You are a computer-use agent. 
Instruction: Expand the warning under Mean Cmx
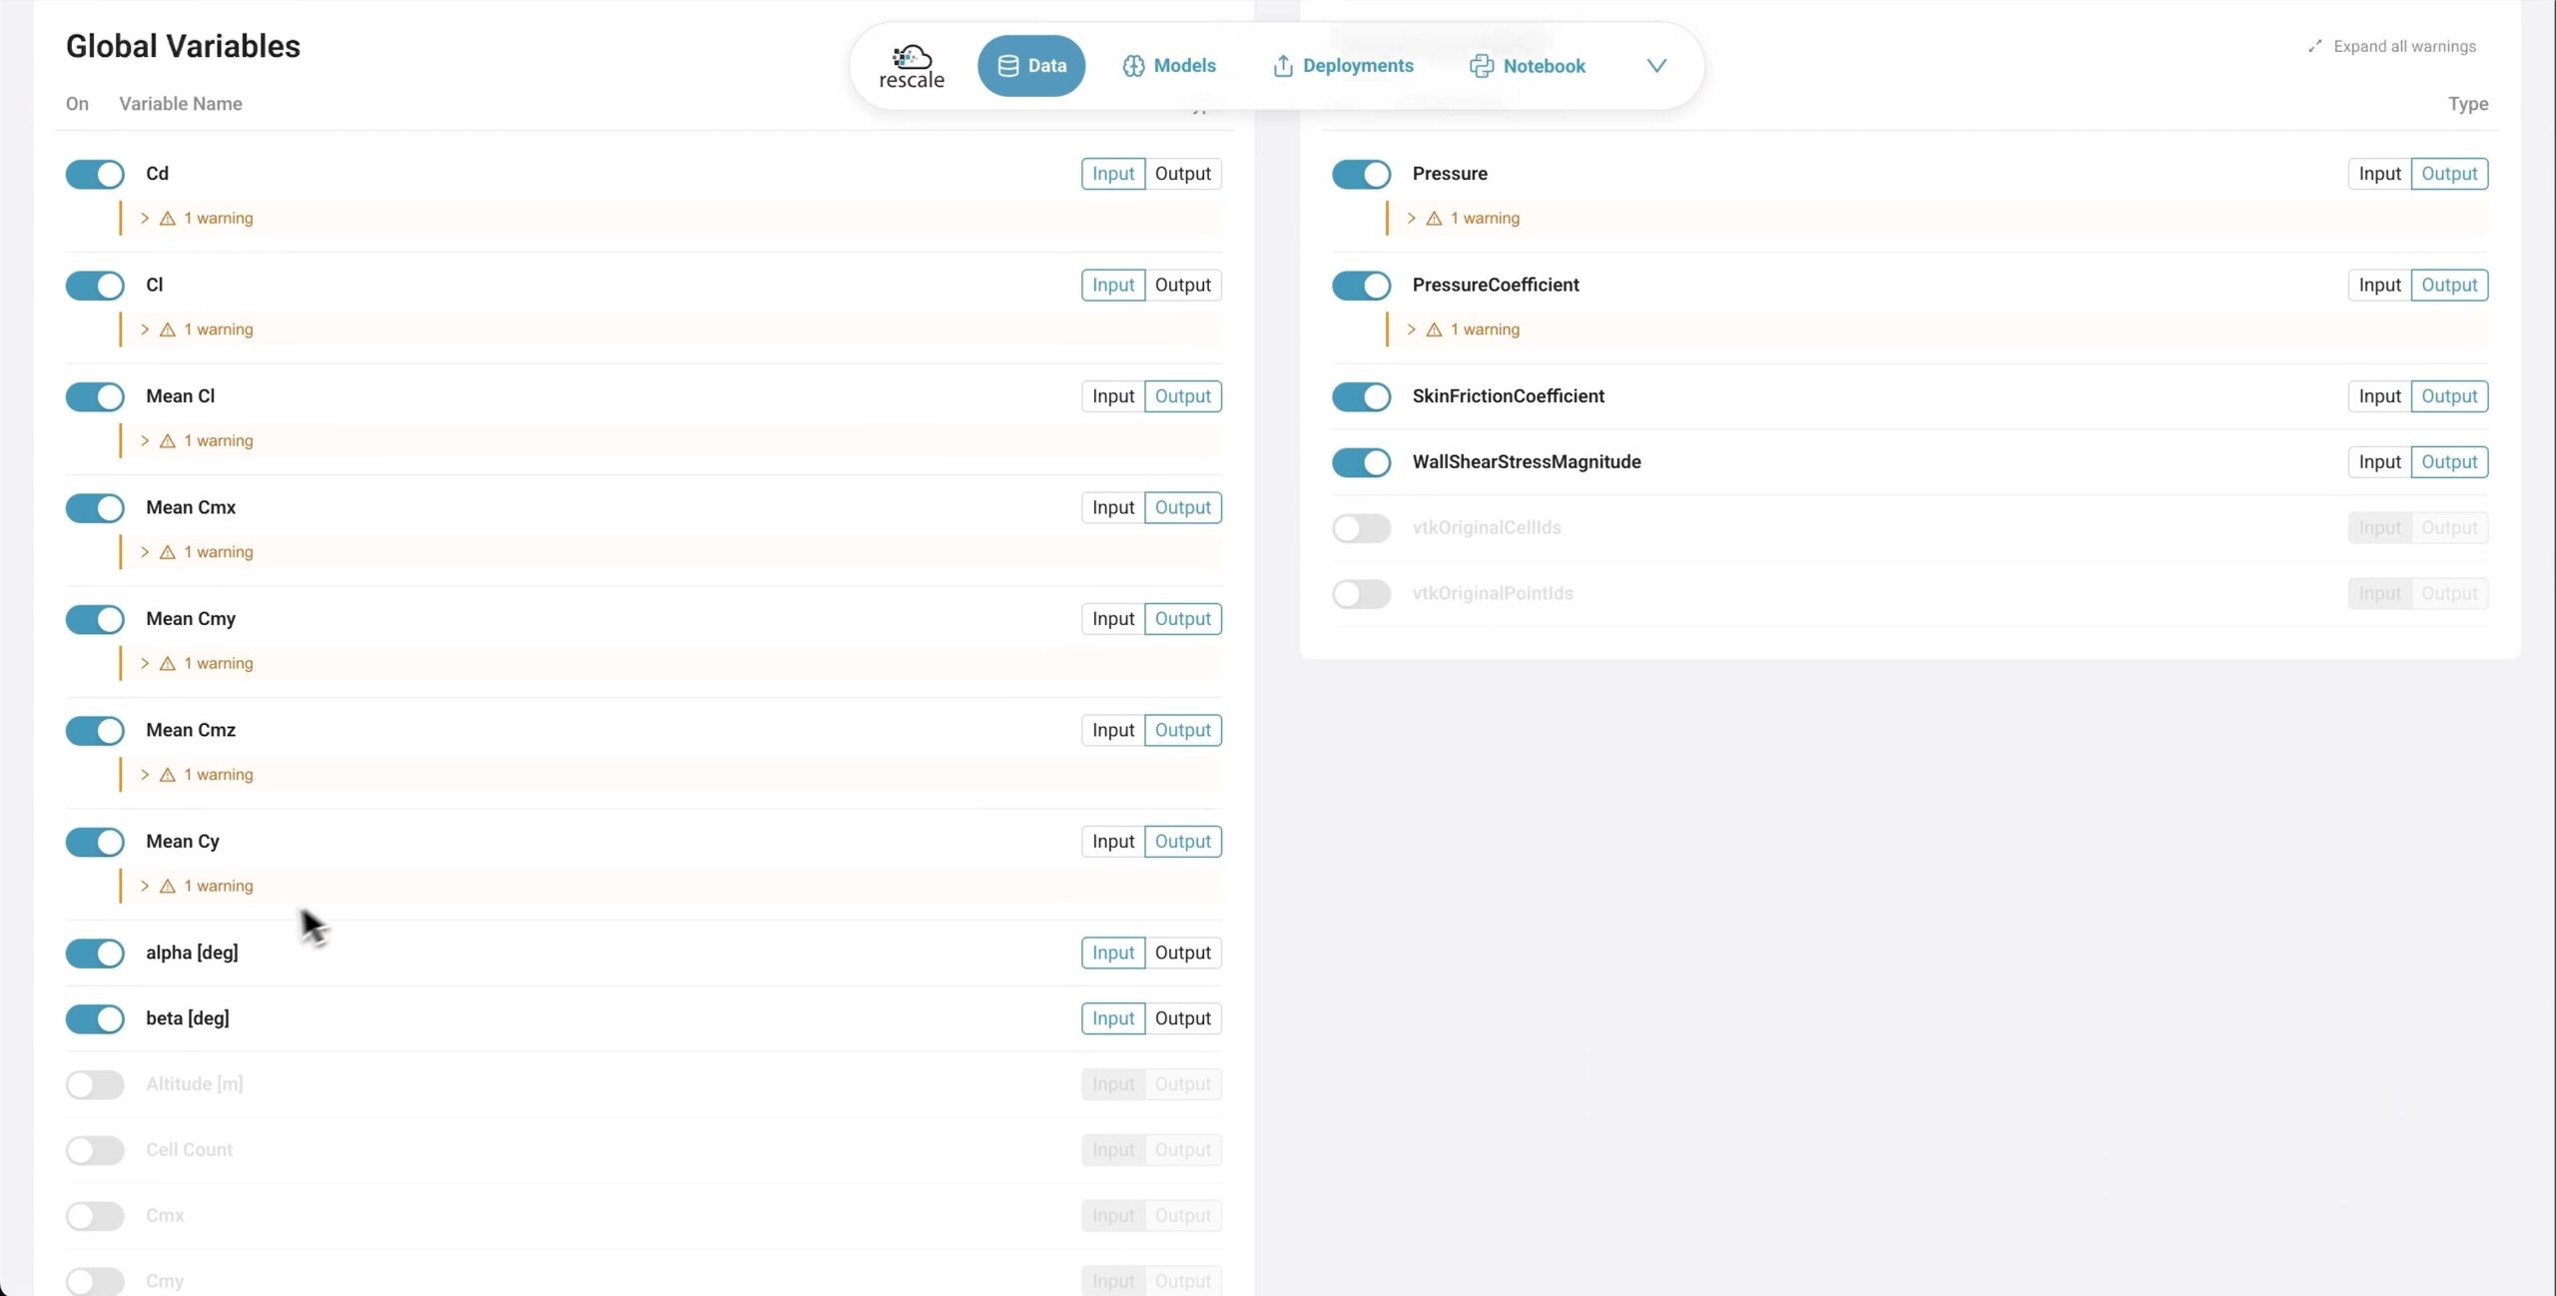point(145,552)
